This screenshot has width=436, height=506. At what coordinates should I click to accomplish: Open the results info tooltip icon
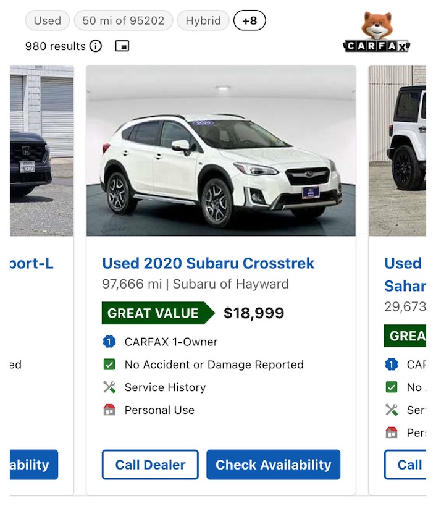pyautogui.click(x=96, y=46)
